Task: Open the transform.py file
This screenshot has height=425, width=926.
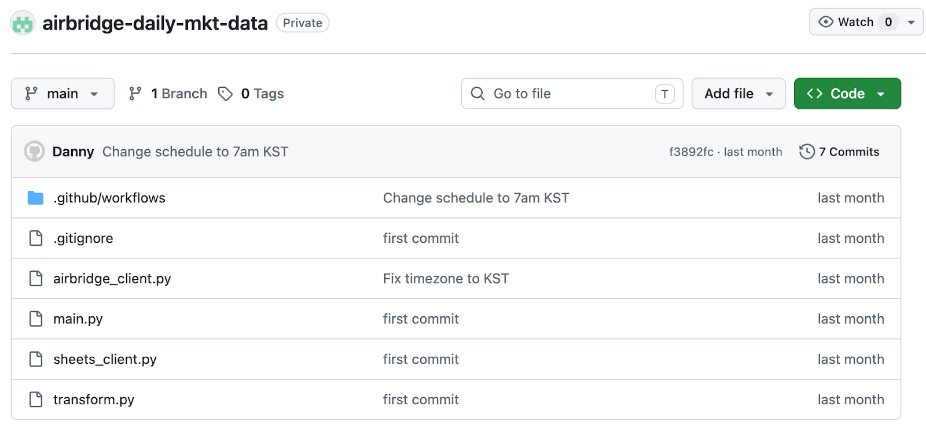Action: pos(94,400)
